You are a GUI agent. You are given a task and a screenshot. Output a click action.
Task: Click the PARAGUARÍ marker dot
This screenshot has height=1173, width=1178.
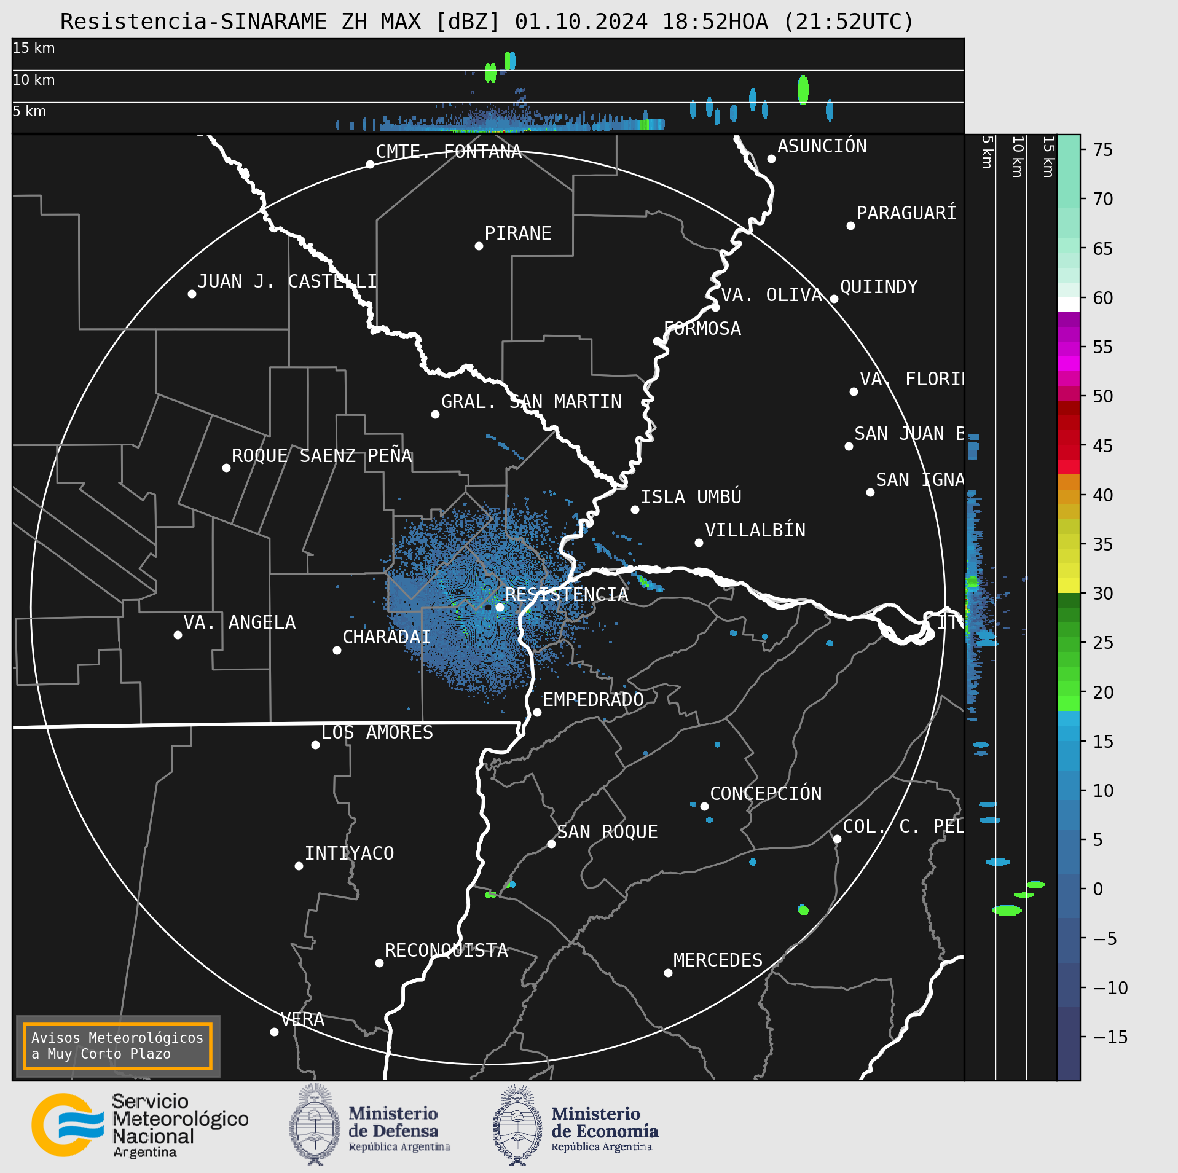[850, 226]
